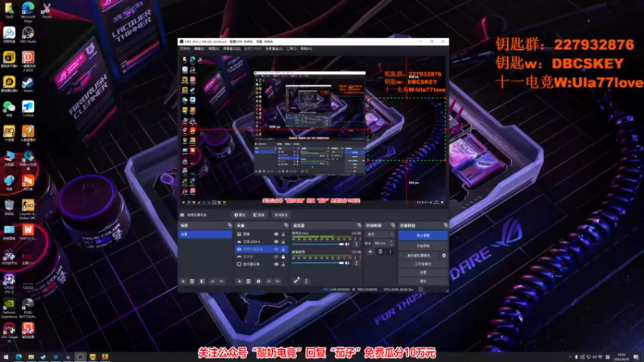Open the 文件 (File) menu in OBS
Viewport: 644px width, 362px height.
pos(184,49)
